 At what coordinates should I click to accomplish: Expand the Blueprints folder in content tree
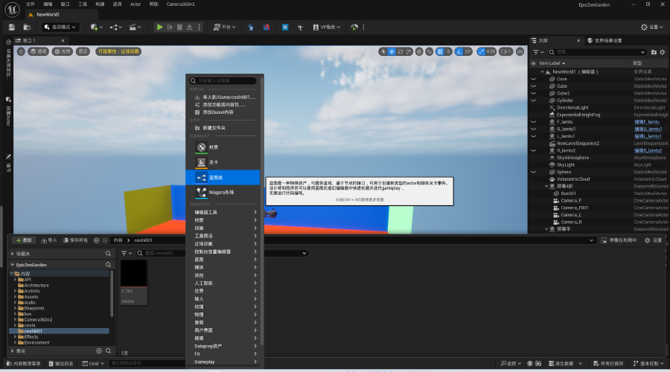click(x=16, y=308)
